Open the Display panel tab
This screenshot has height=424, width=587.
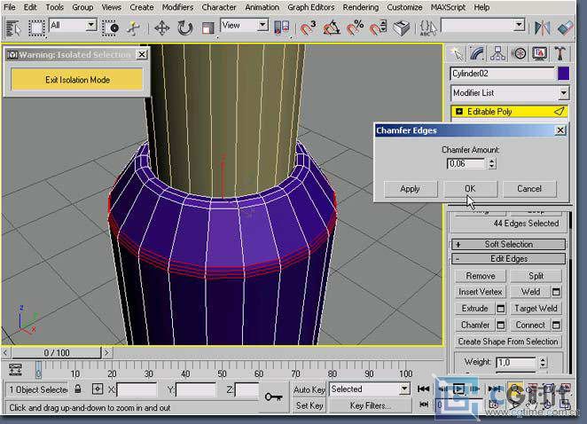click(541, 54)
